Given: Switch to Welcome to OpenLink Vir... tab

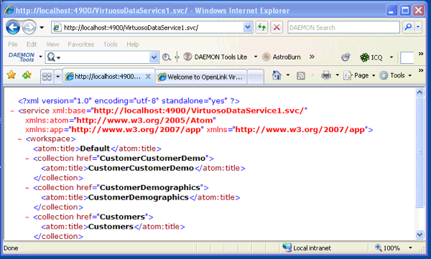Looking at the screenshot, I should (201, 77).
